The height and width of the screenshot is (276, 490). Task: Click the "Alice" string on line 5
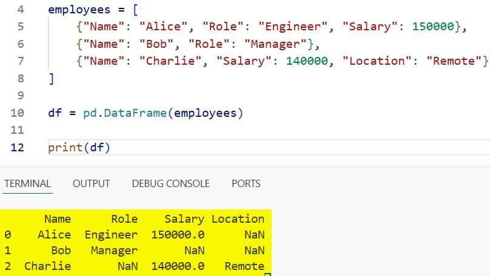click(x=164, y=27)
